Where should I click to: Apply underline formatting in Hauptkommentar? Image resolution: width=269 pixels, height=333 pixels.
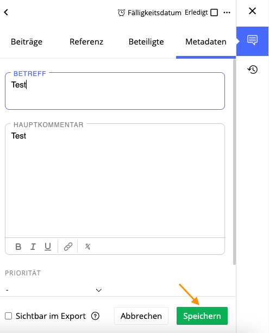[x=48, y=247]
